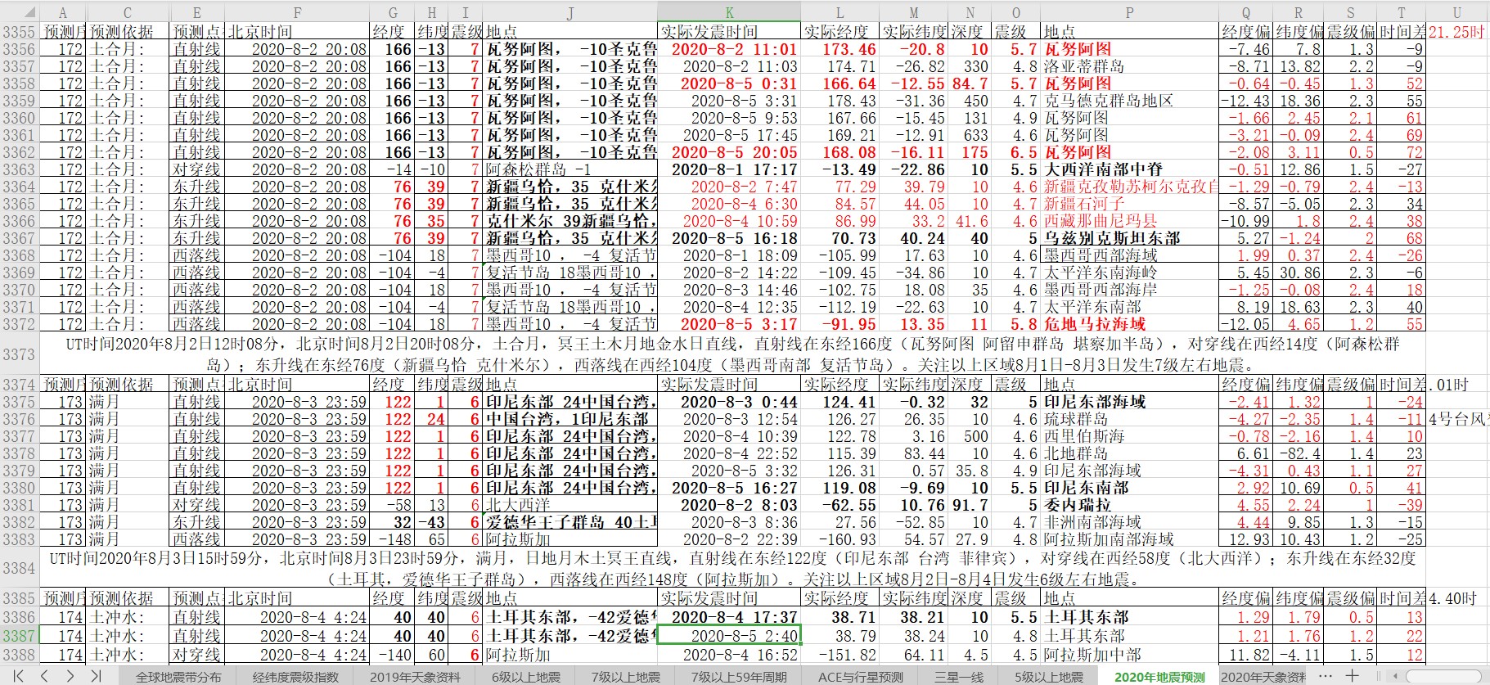
Task: Switch to the 经纬度震级指数 sheet tab
Action: click(295, 677)
